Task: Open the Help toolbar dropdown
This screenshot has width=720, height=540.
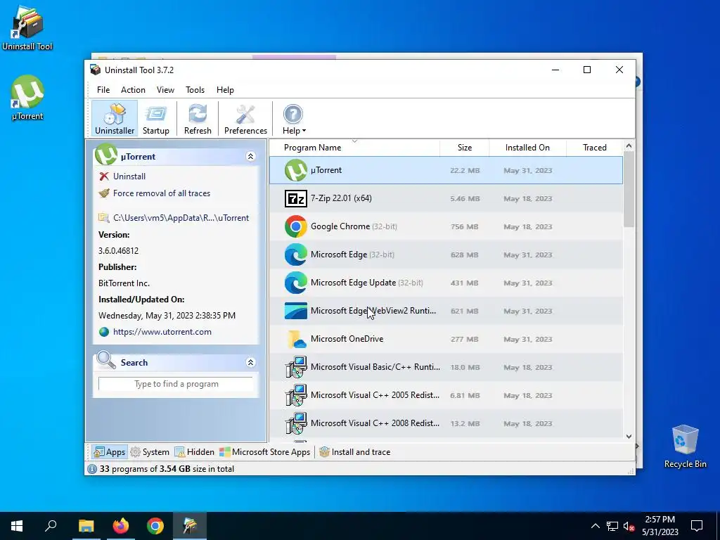Action: (294, 119)
